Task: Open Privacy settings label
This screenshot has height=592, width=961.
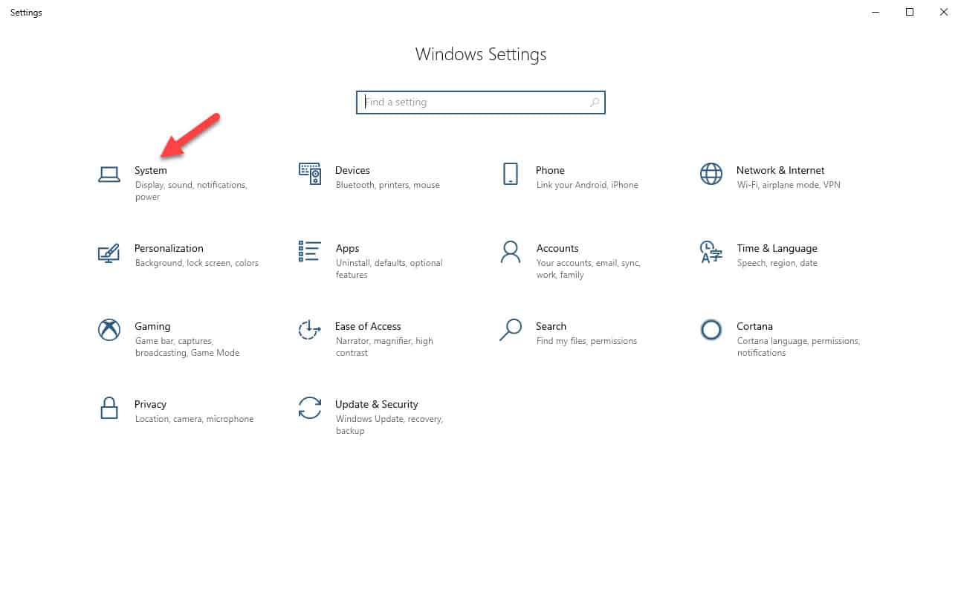Action: [150, 404]
